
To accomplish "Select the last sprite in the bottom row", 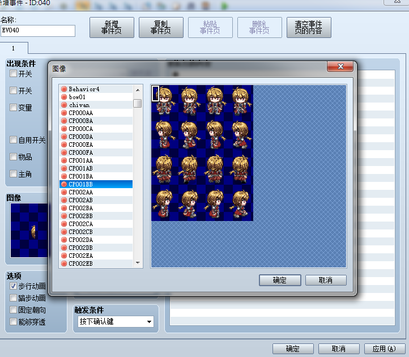I will coord(241,204).
